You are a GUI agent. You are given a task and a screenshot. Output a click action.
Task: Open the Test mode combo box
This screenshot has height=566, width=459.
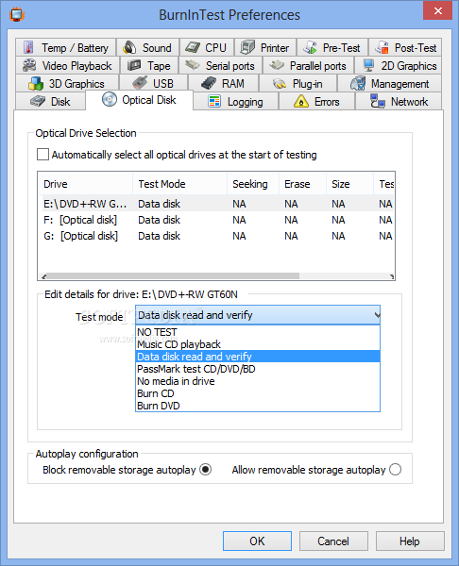258,315
